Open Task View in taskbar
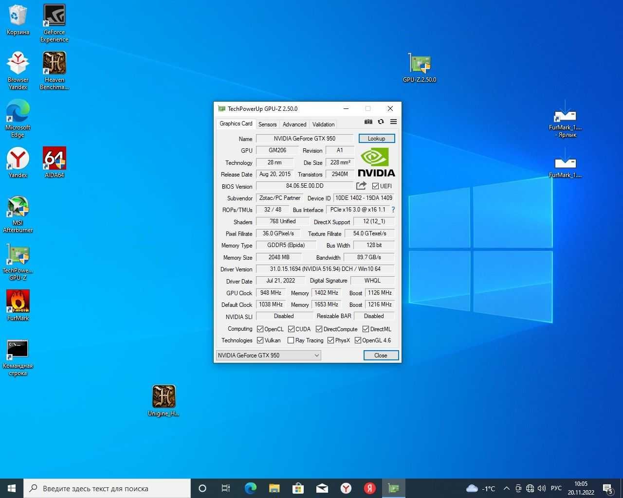The width and height of the screenshot is (623, 498). (x=226, y=488)
